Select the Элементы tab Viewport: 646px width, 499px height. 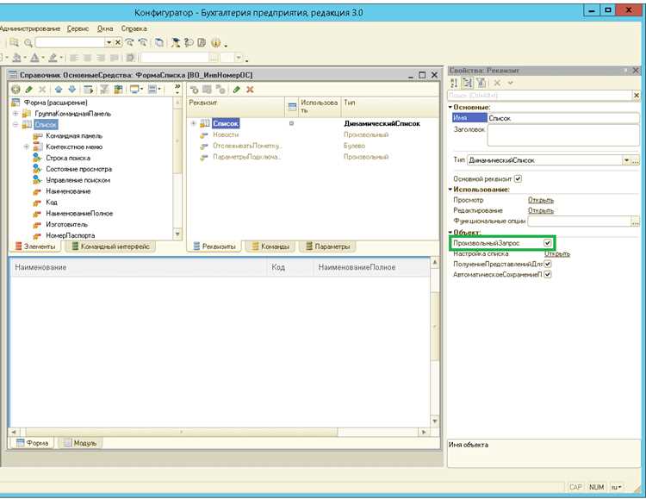tap(35, 246)
